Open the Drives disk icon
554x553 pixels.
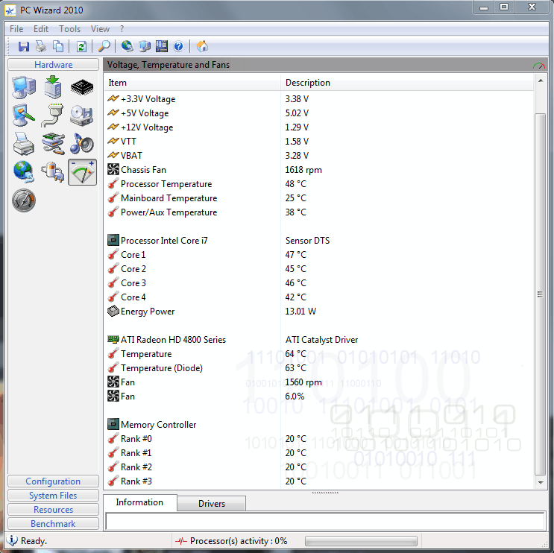click(x=82, y=116)
